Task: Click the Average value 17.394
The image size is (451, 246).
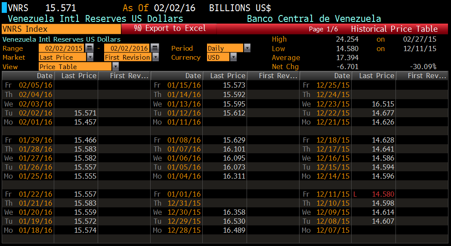Action: pyautogui.click(x=347, y=58)
